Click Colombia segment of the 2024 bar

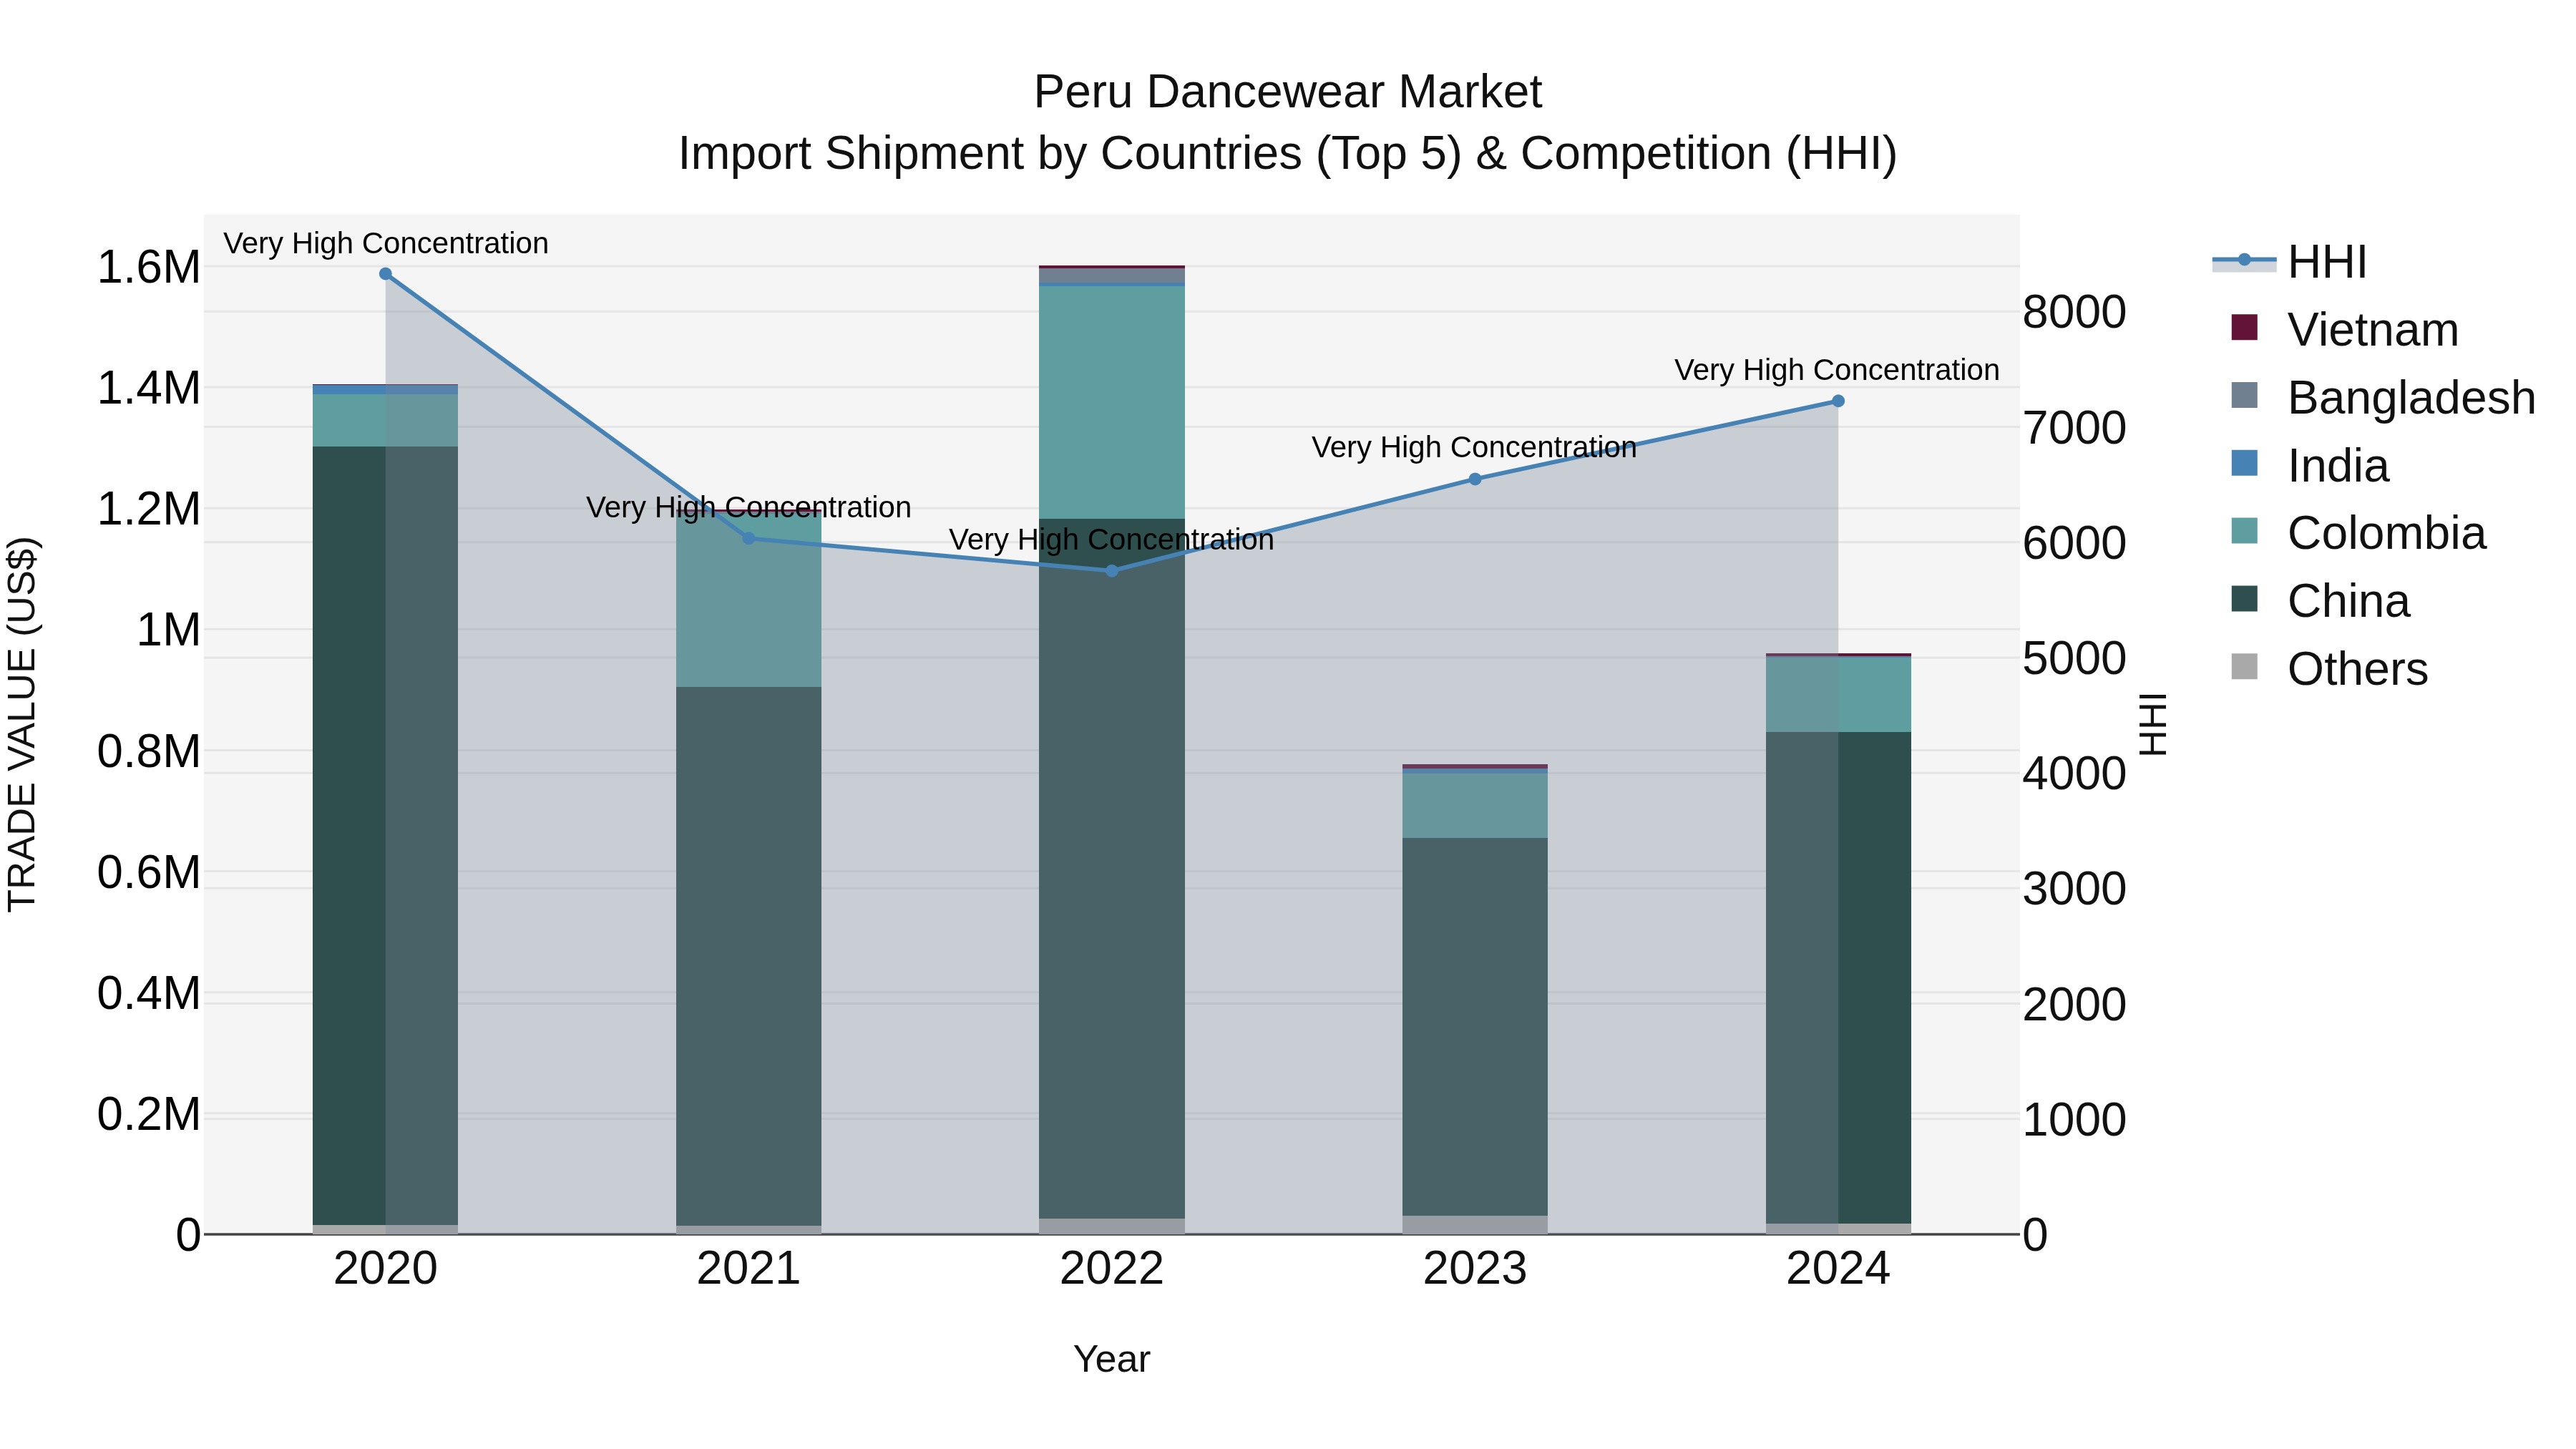[1838, 695]
